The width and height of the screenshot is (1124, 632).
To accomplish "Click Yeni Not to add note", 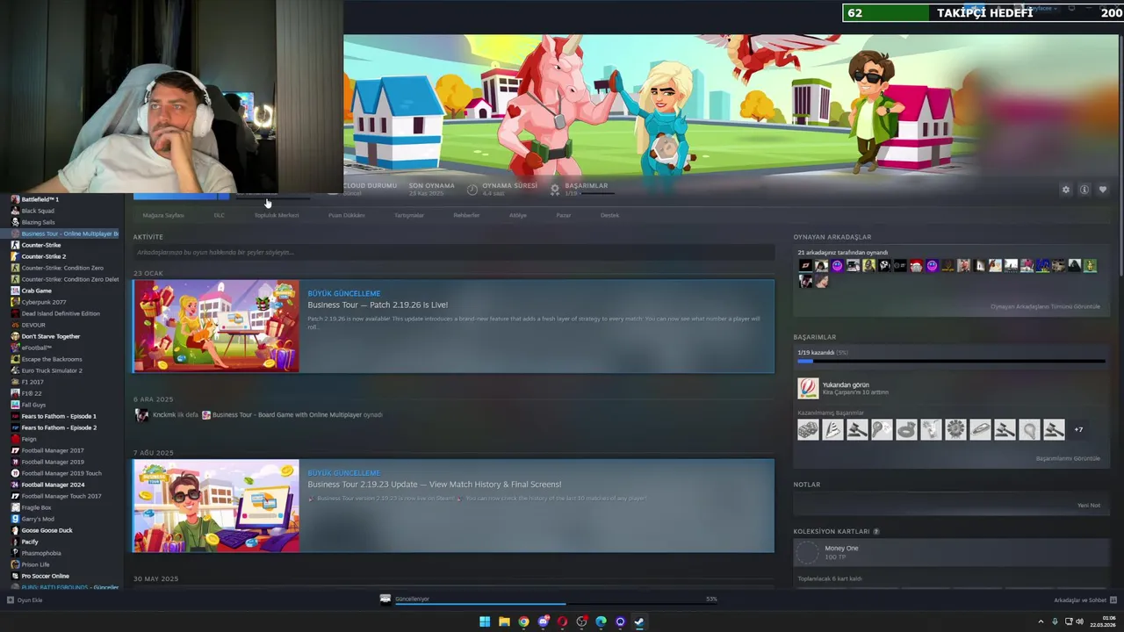I will [1089, 506].
